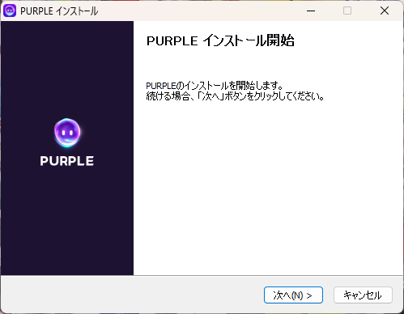404x314 pixels.
Task: Click the PURPLE wordmark under the mascot
Action: click(x=67, y=161)
